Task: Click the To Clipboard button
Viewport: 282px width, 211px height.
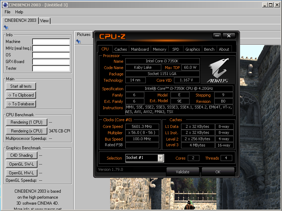Action: coord(21,95)
